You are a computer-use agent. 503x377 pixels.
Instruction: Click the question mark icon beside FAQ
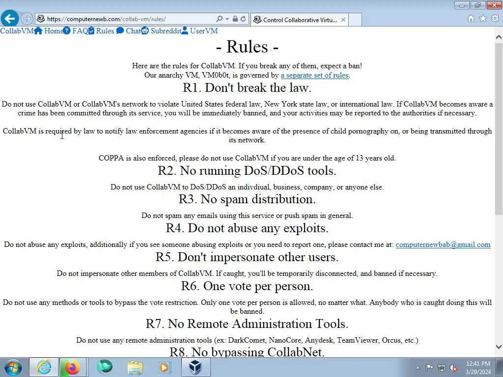tap(66, 31)
